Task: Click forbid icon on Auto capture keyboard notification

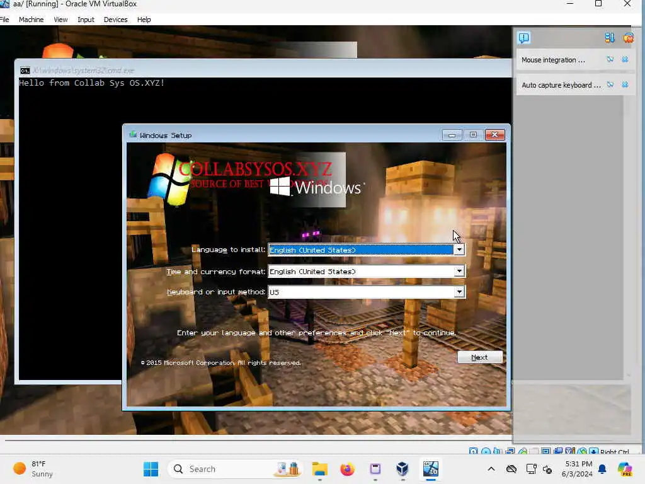Action: coord(610,85)
